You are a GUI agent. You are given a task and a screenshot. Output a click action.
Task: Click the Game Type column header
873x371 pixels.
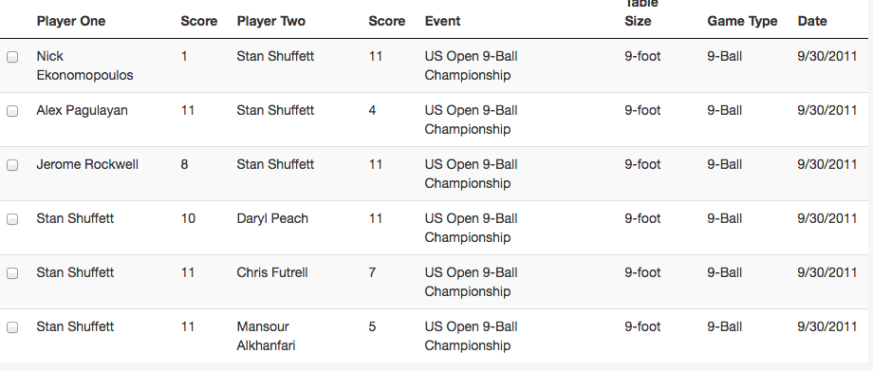pyautogui.click(x=742, y=21)
